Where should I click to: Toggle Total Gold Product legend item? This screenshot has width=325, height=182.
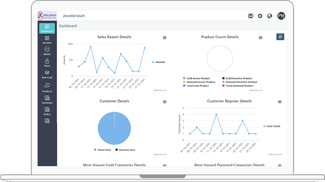click(x=196, y=86)
